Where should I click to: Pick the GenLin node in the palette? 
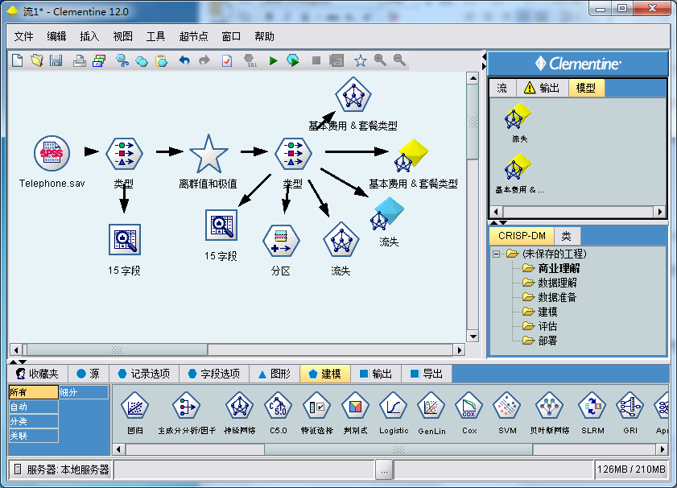pos(431,407)
